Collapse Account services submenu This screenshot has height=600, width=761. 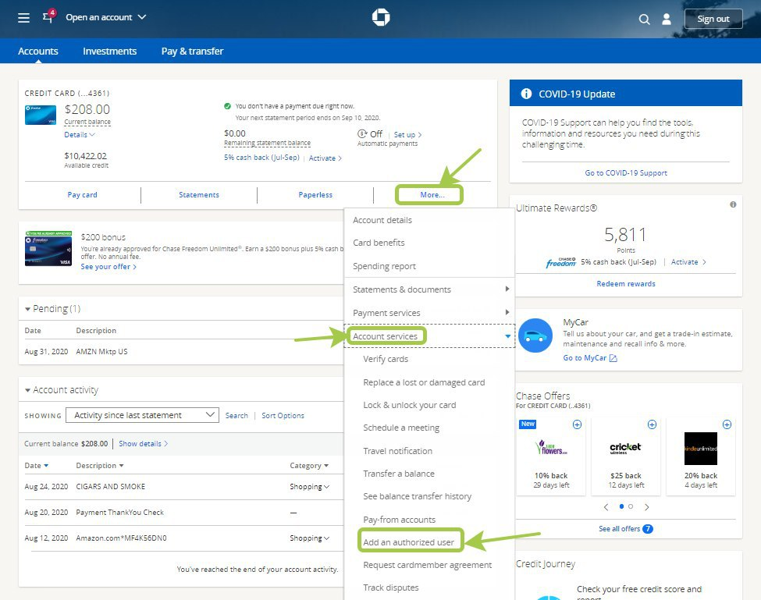(x=429, y=336)
